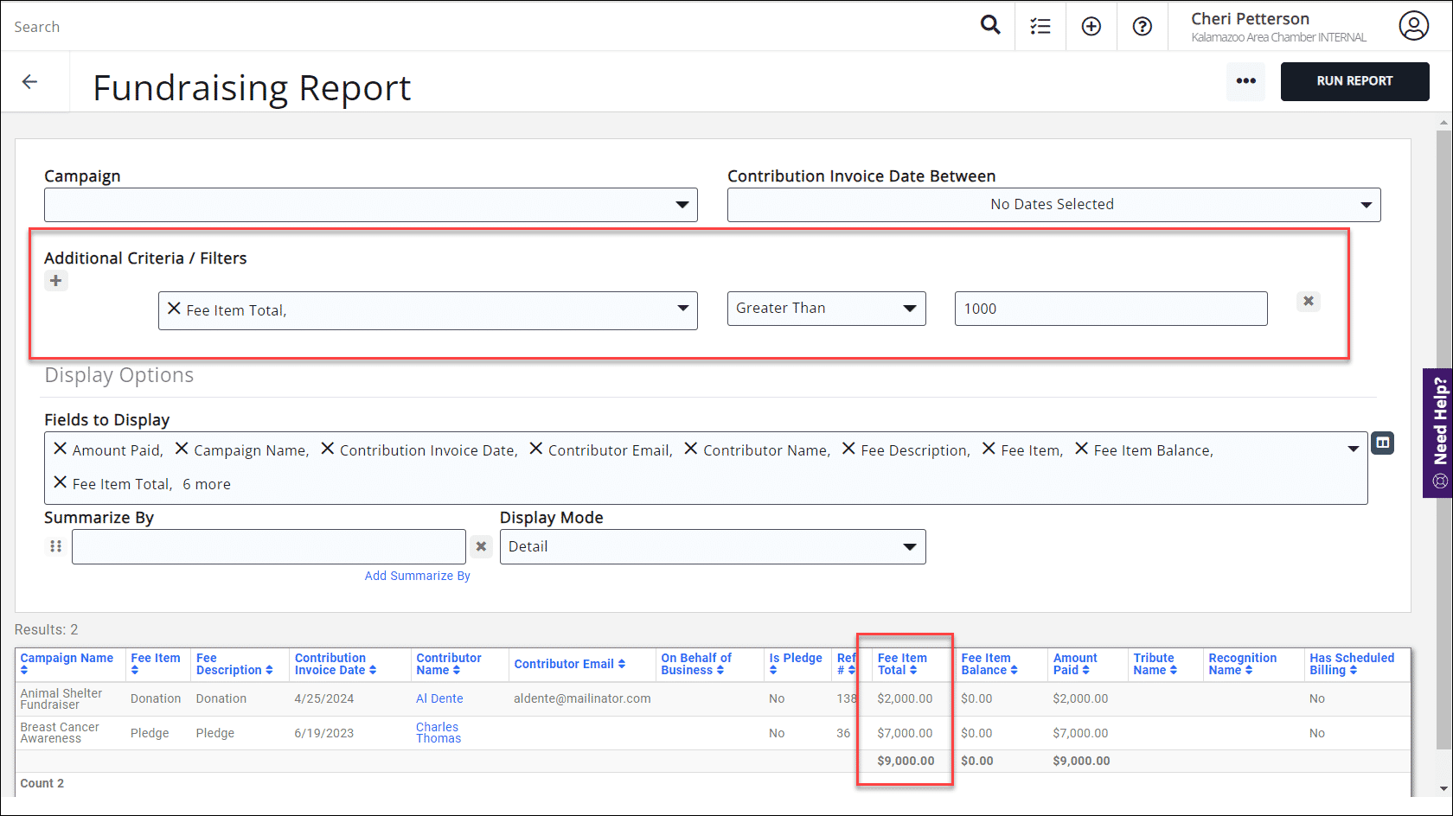Clear the Summarize By field

(x=482, y=546)
